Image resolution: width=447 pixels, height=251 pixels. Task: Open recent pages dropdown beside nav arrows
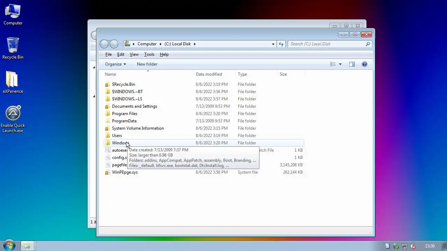click(x=121, y=44)
